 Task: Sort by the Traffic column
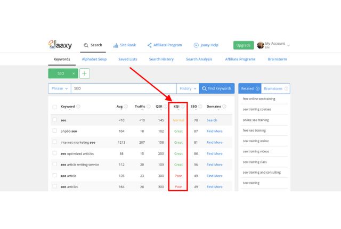(x=140, y=107)
